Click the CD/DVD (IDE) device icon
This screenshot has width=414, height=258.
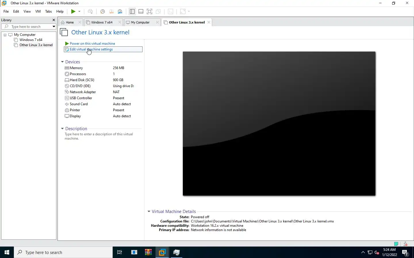point(67,86)
